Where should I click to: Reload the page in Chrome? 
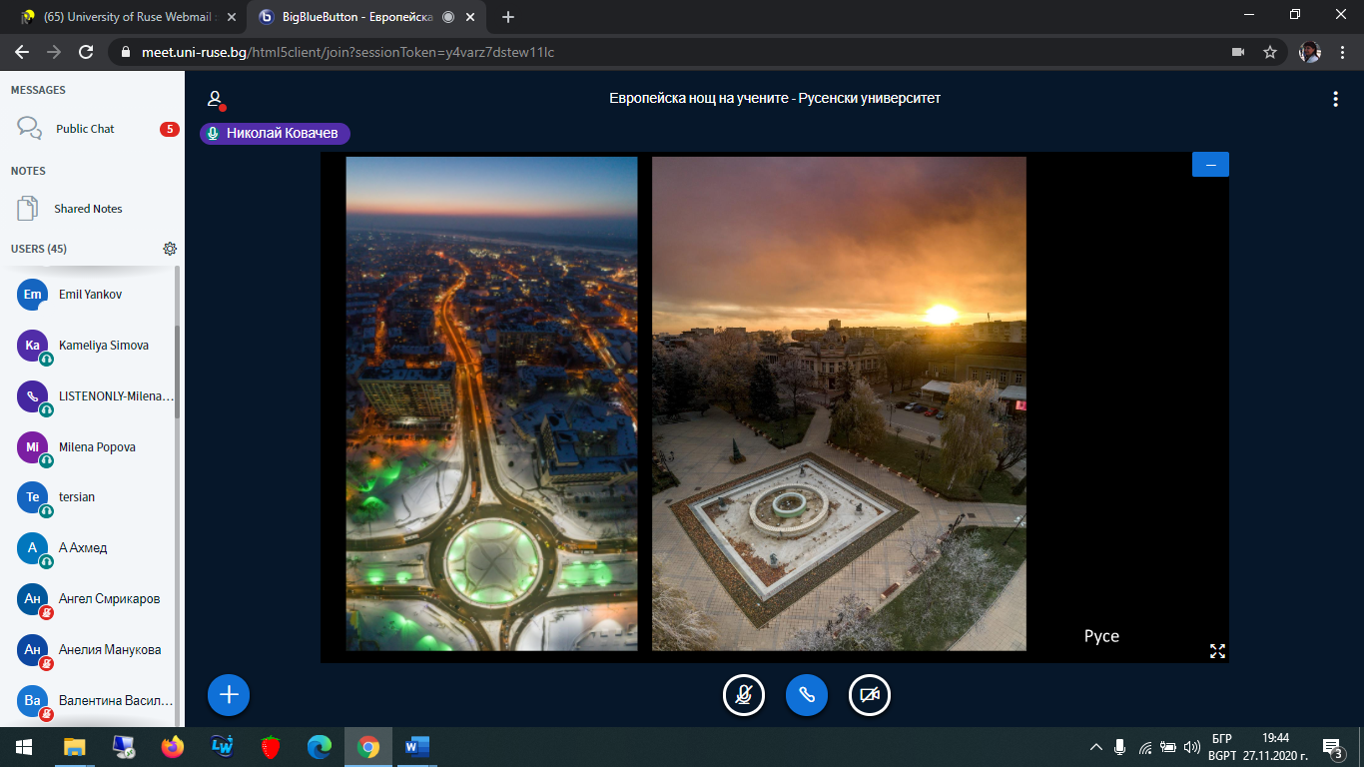[86, 52]
